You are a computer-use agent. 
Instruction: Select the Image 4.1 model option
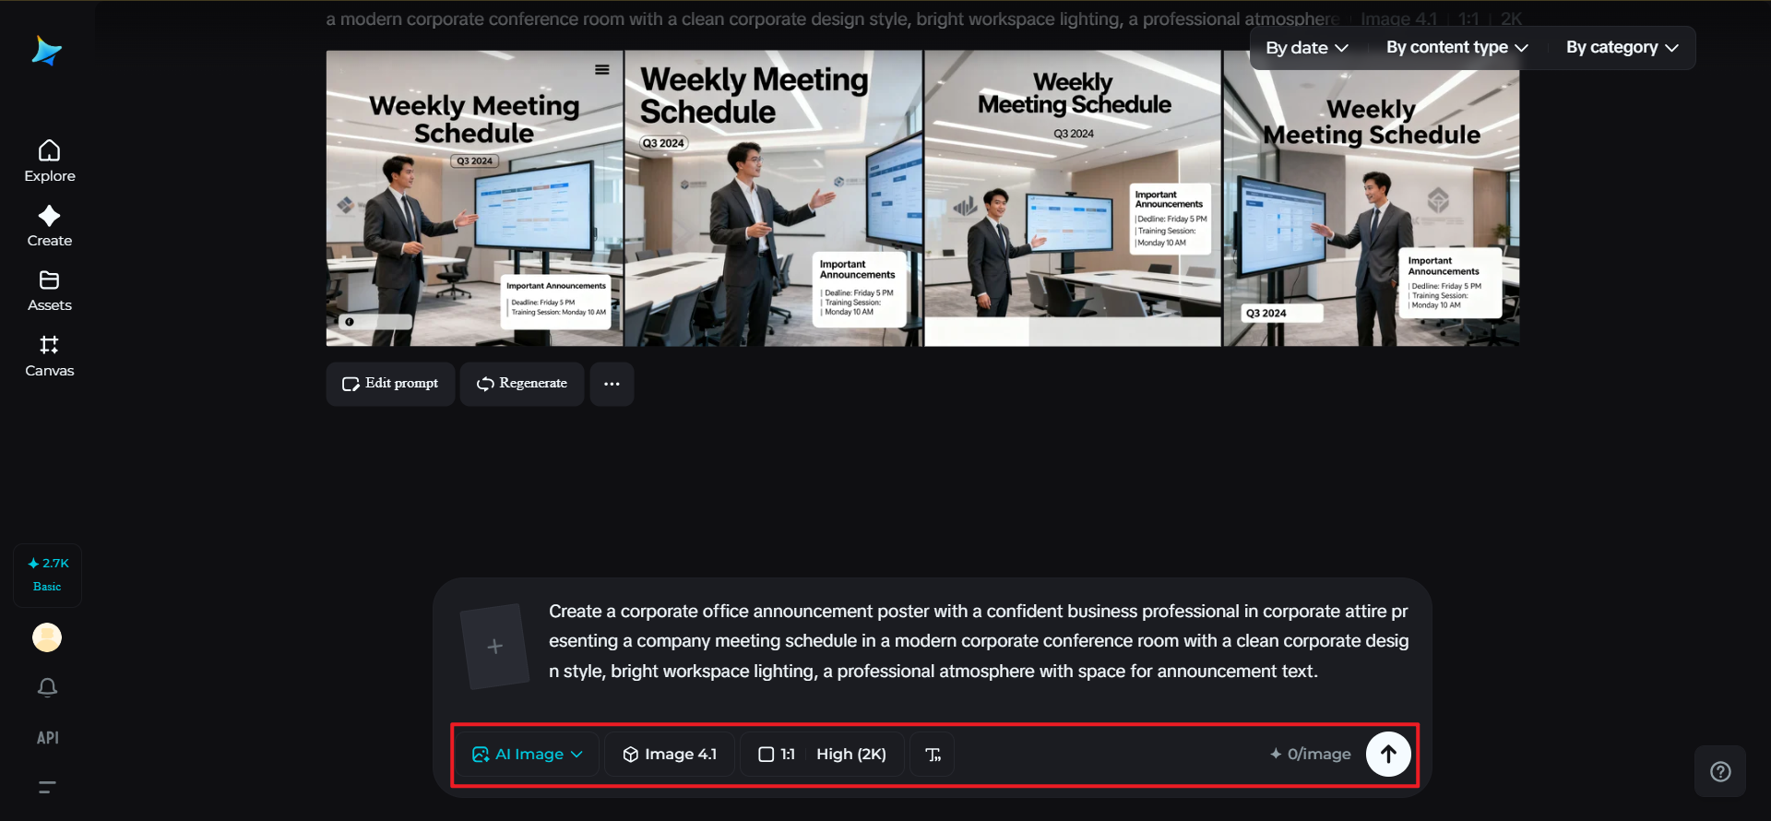(x=670, y=755)
